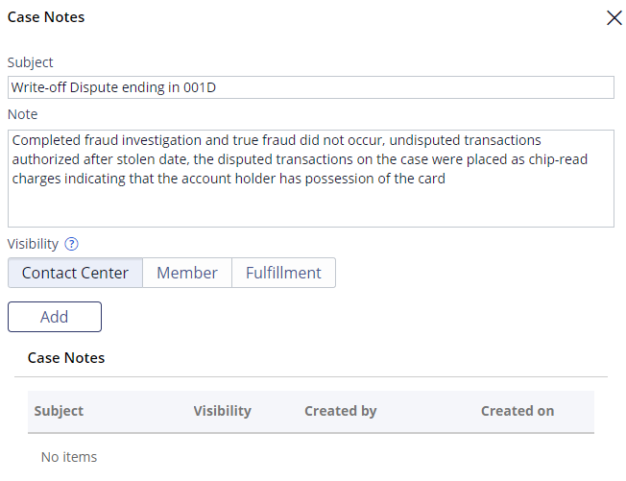Click the Note field label

click(x=23, y=114)
